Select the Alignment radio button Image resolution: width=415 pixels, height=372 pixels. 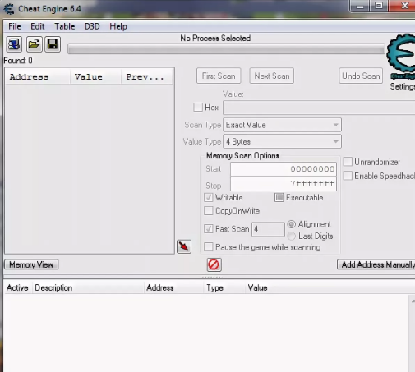(292, 224)
